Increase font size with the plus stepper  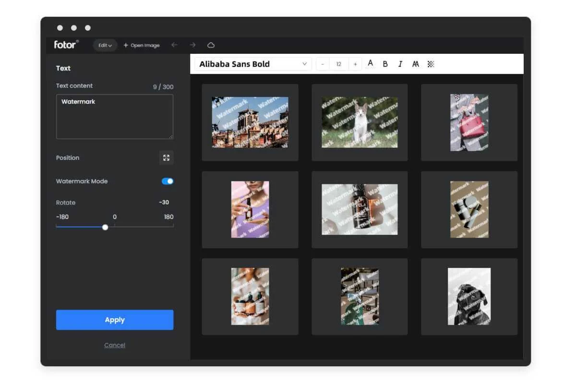click(x=355, y=63)
